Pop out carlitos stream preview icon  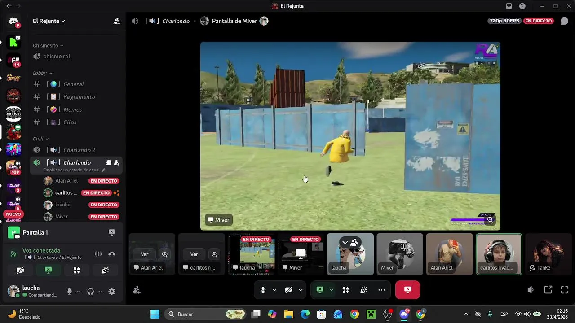coord(214,254)
